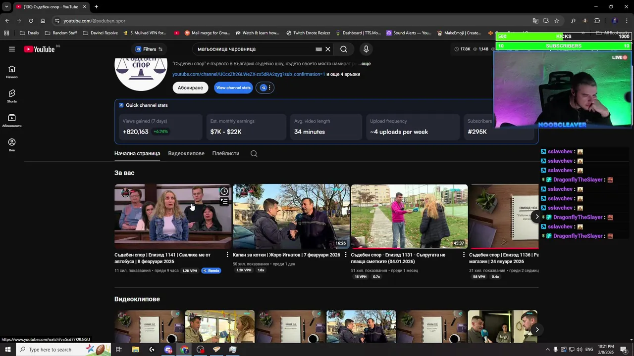Screen dimensions: 634x356
Task: Go to the YouTube logo home
Action: (39, 49)
